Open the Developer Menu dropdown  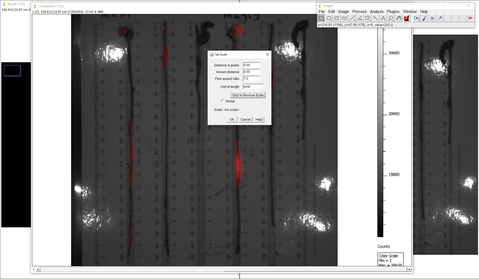416,18
